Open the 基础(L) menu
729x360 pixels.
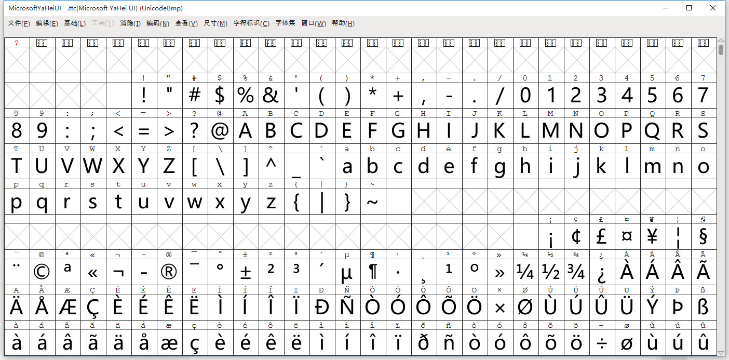click(74, 23)
